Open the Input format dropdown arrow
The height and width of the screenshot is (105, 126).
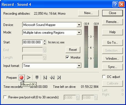point(79,66)
